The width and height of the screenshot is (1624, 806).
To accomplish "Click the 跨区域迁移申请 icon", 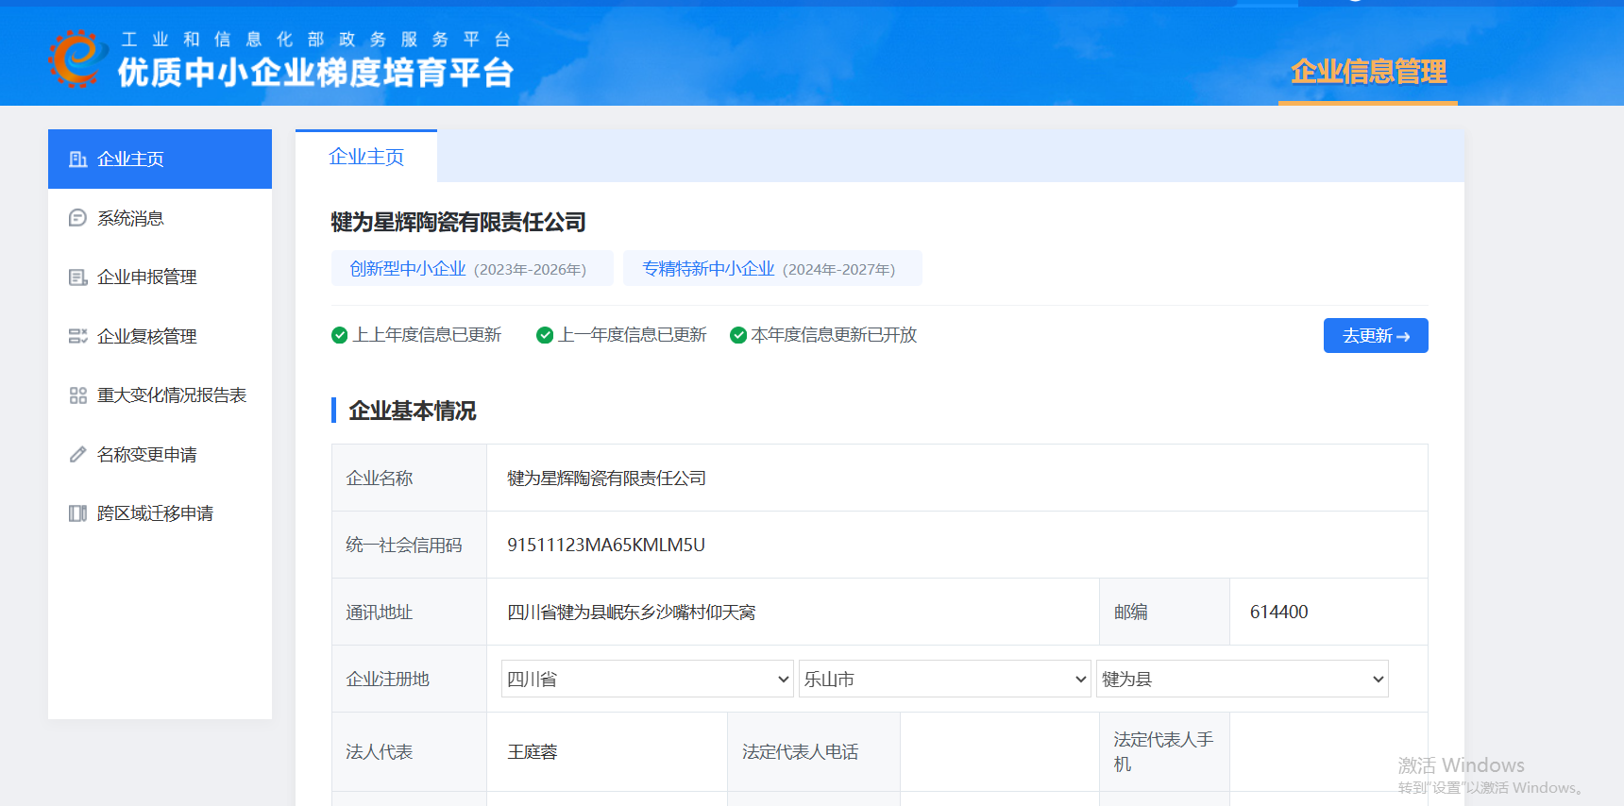I will (78, 513).
